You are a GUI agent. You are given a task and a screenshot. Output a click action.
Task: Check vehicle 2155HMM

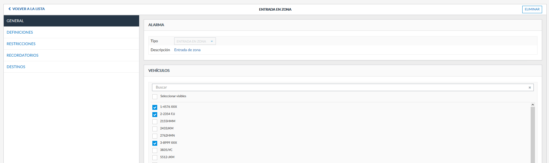click(x=155, y=122)
